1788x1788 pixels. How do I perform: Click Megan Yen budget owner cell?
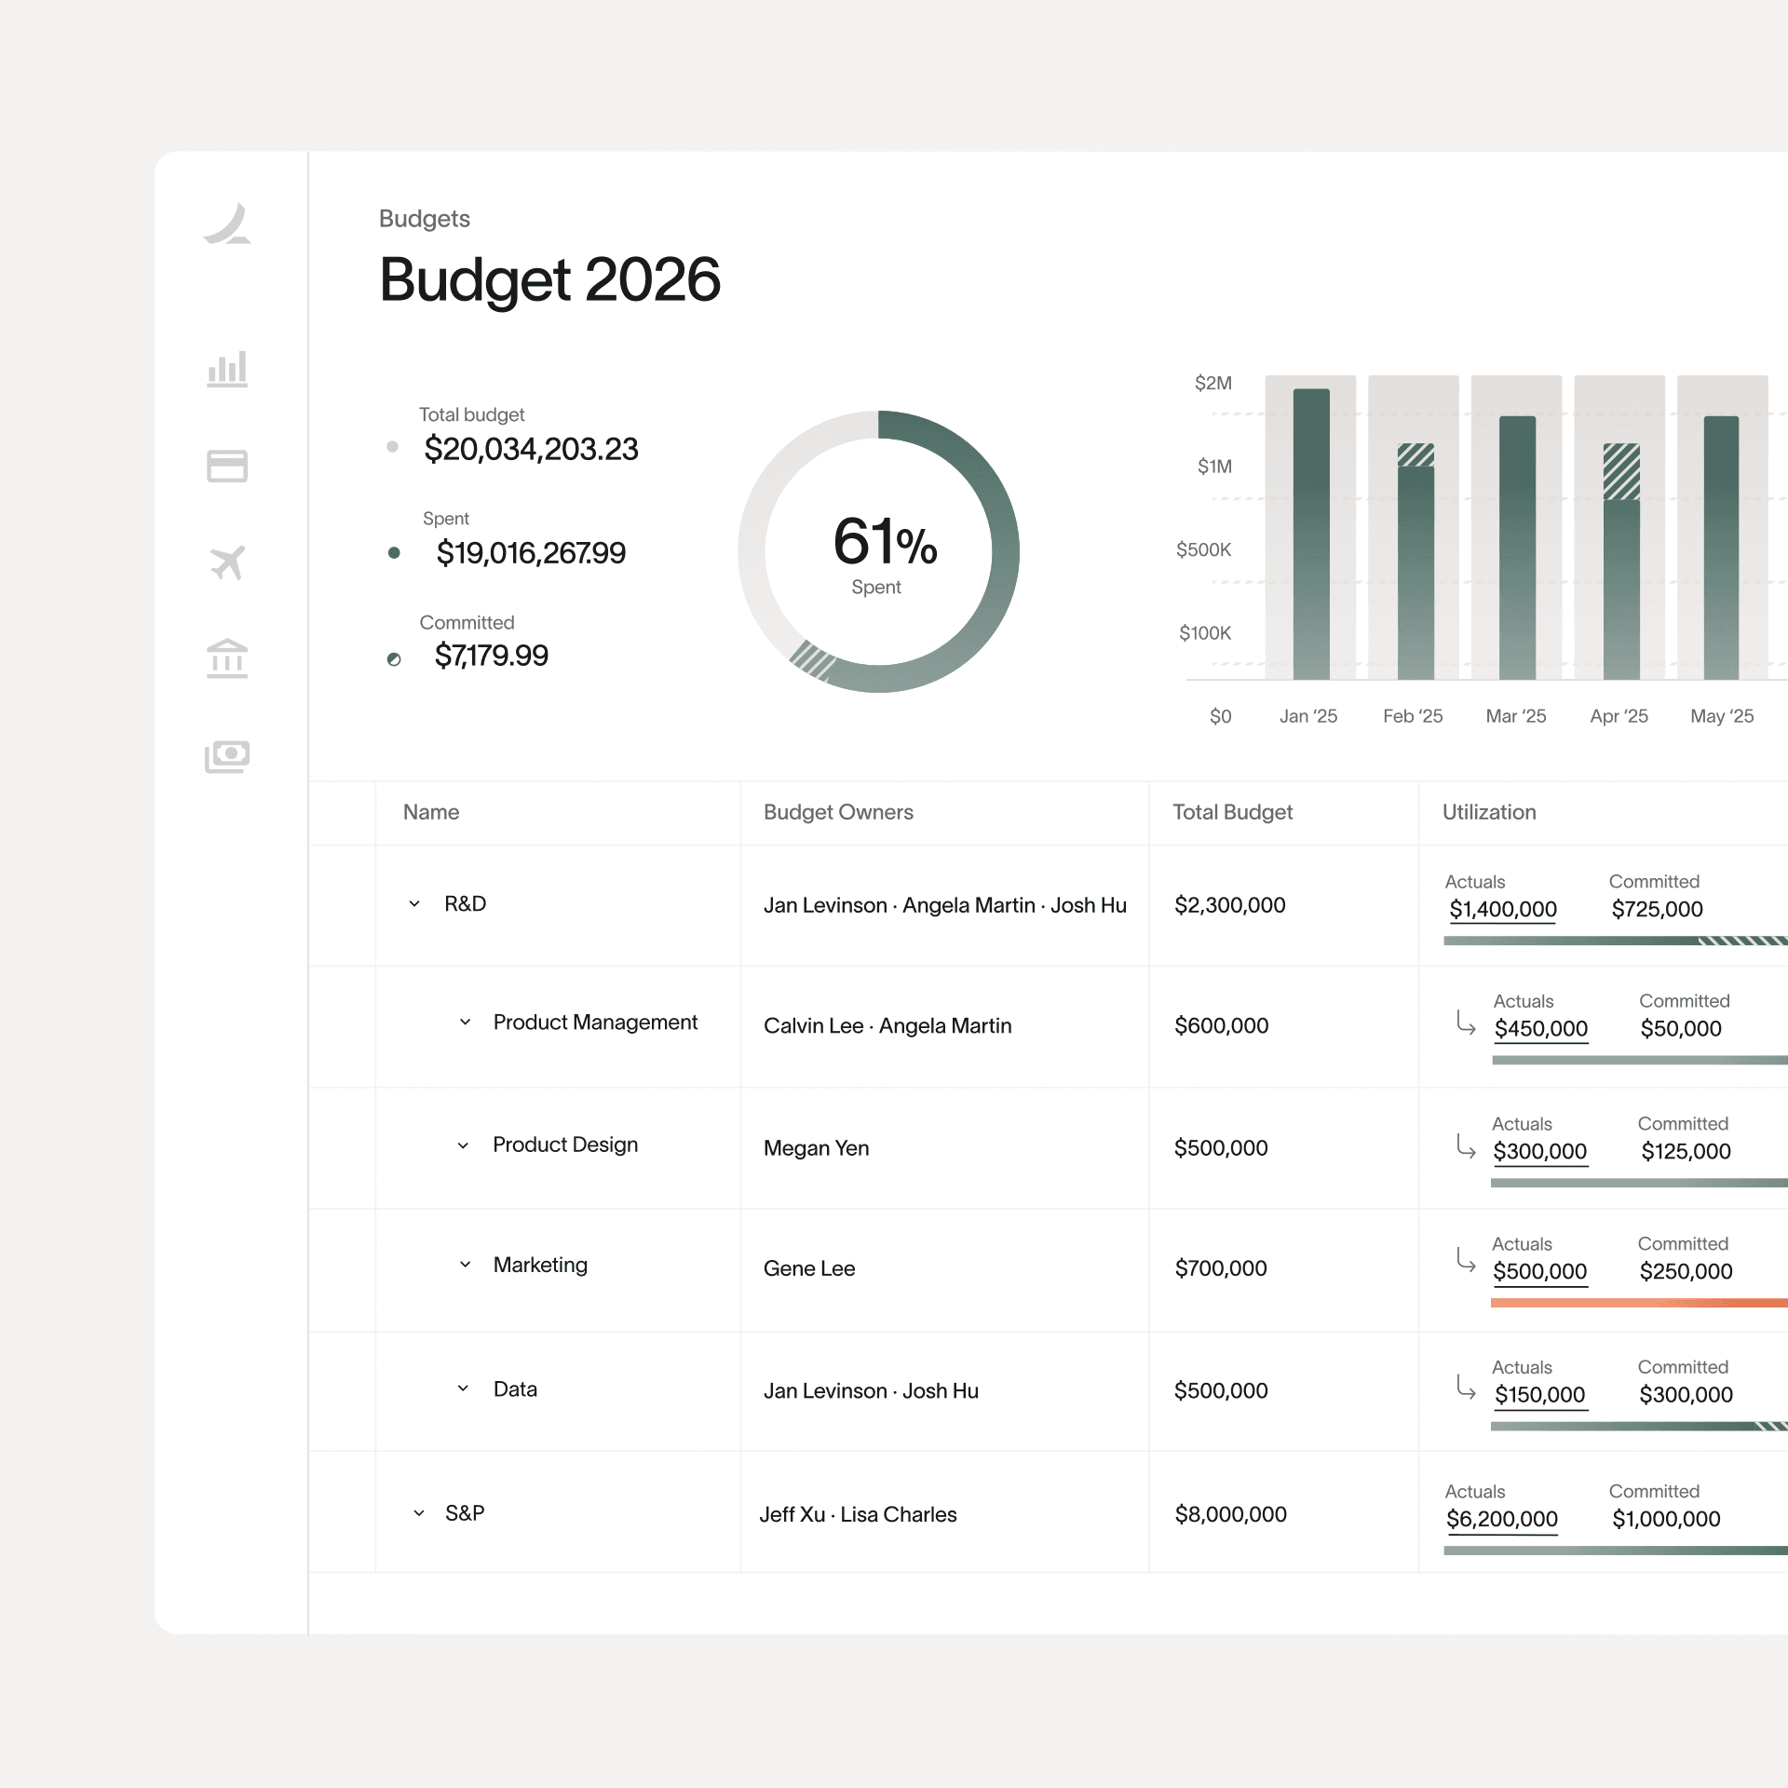coord(817,1148)
